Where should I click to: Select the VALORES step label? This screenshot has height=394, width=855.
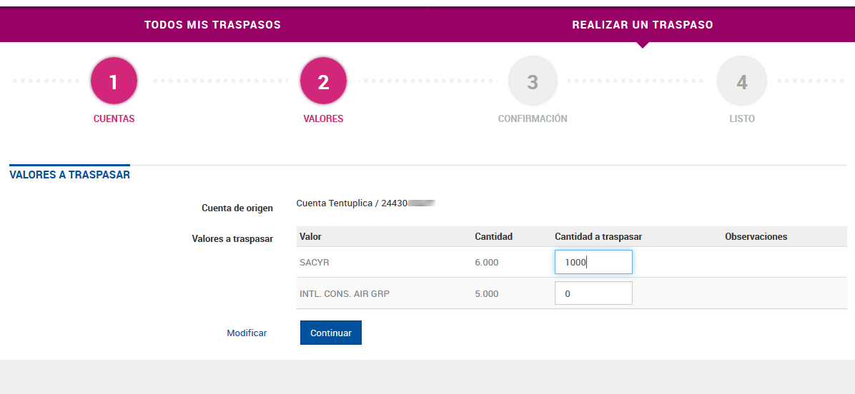(x=323, y=119)
